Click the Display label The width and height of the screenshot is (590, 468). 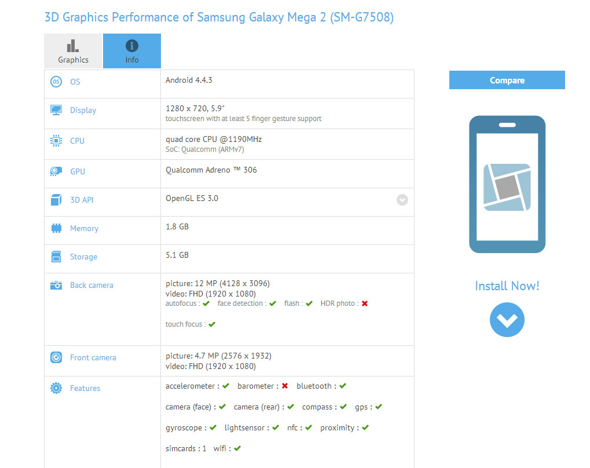[83, 110]
